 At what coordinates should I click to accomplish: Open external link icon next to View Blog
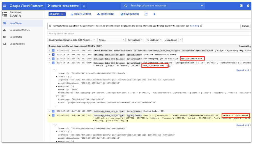(201, 25)
